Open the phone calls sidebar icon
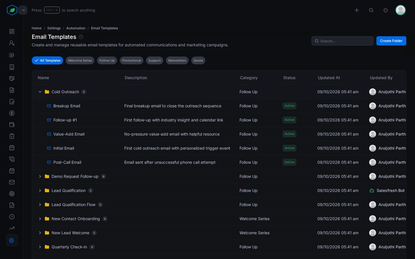The width and height of the screenshot is (415, 259). click(12, 159)
